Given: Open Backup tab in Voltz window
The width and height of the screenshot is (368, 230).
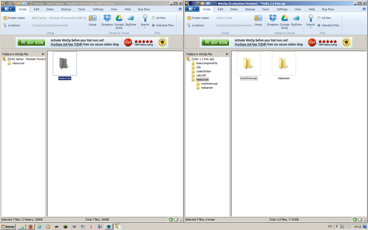Looking at the screenshot, I should point(250,9).
